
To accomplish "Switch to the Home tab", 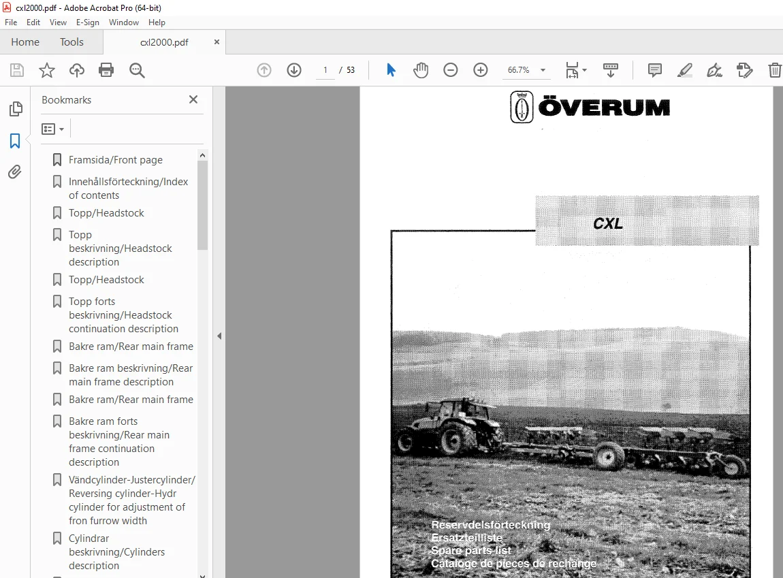I will pyautogui.click(x=25, y=42).
